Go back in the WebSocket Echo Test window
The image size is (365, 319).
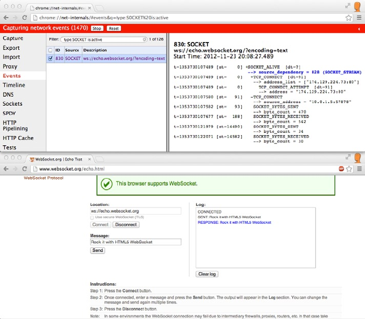click(6, 169)
